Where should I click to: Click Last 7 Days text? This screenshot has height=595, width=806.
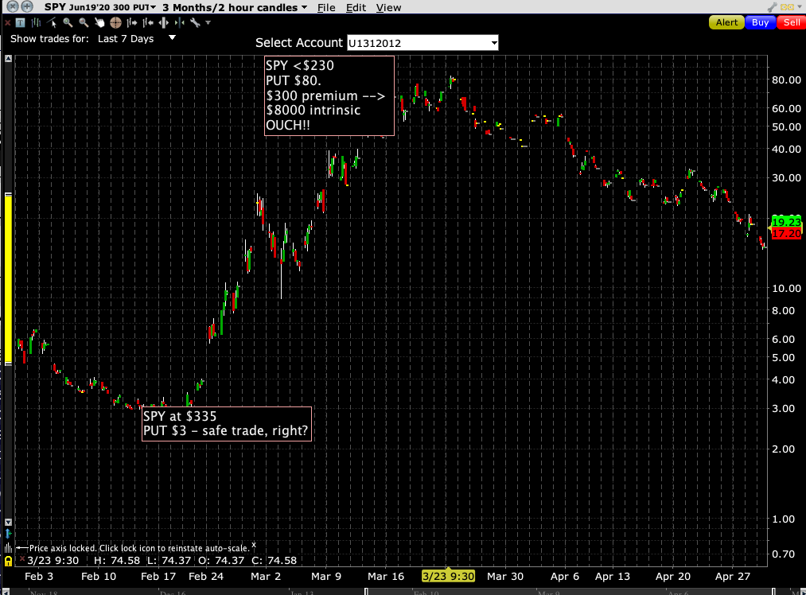point(126,38)
